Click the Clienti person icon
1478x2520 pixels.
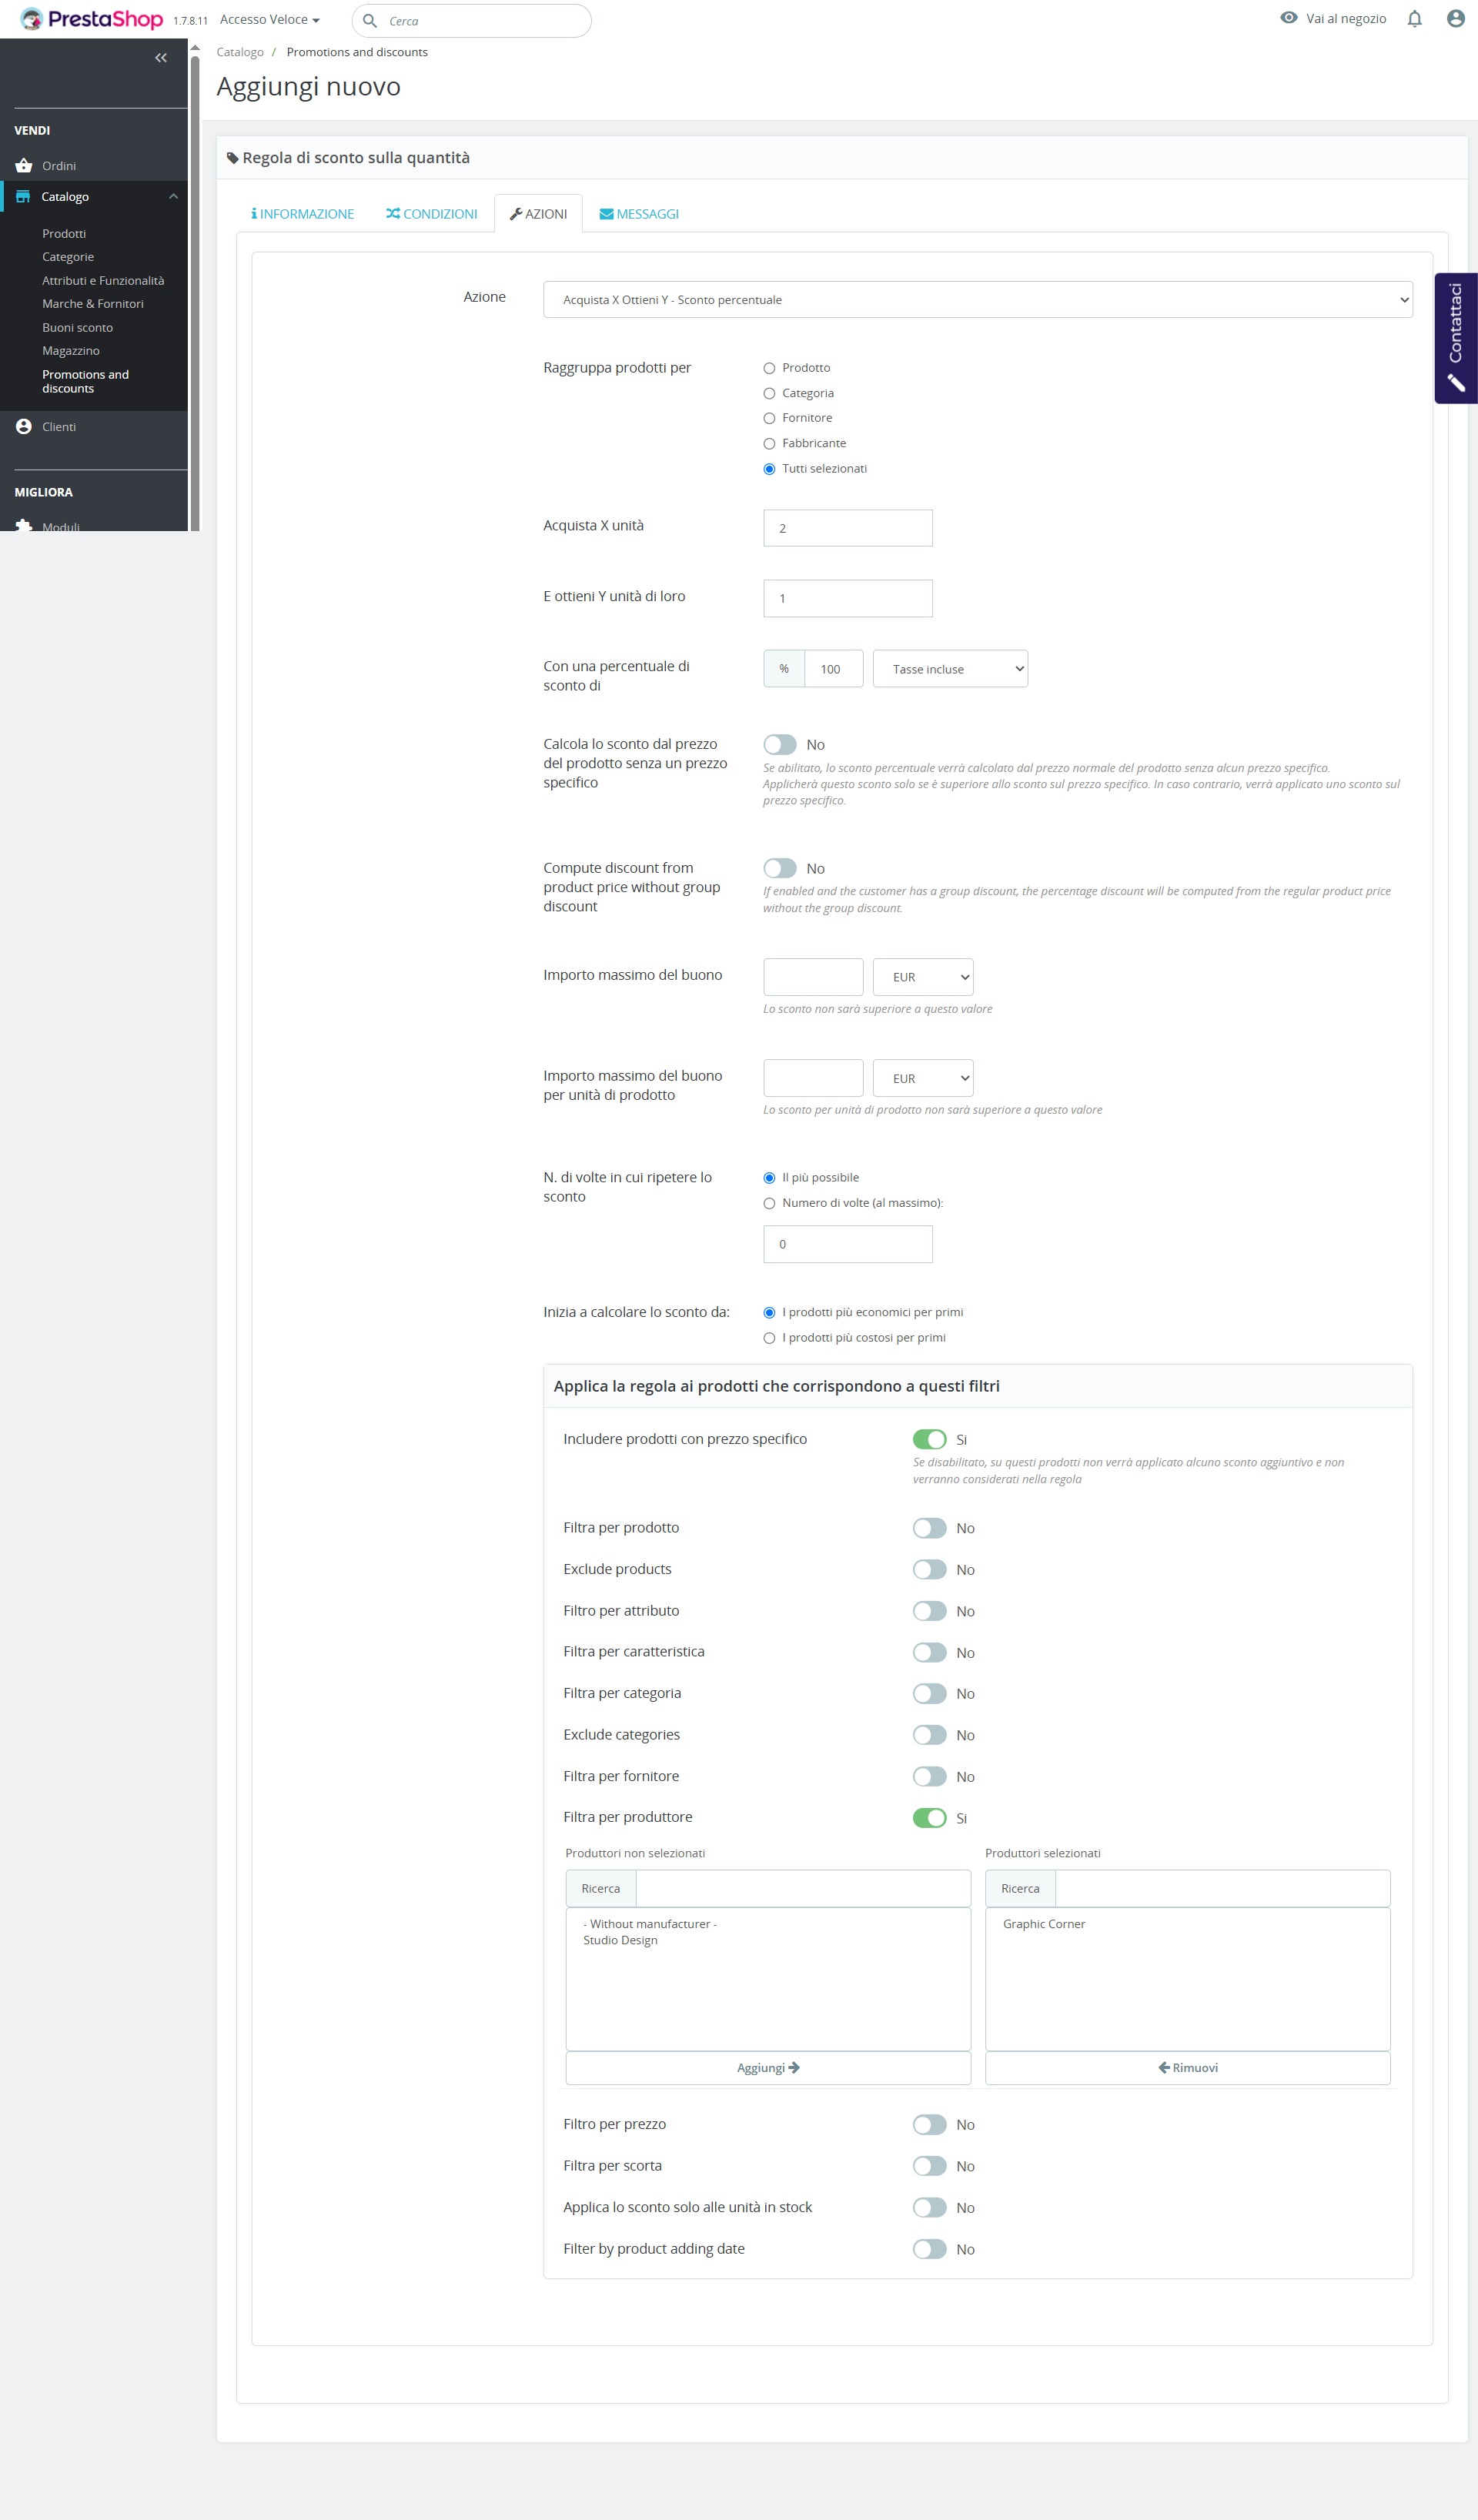[x=24, y=427]
